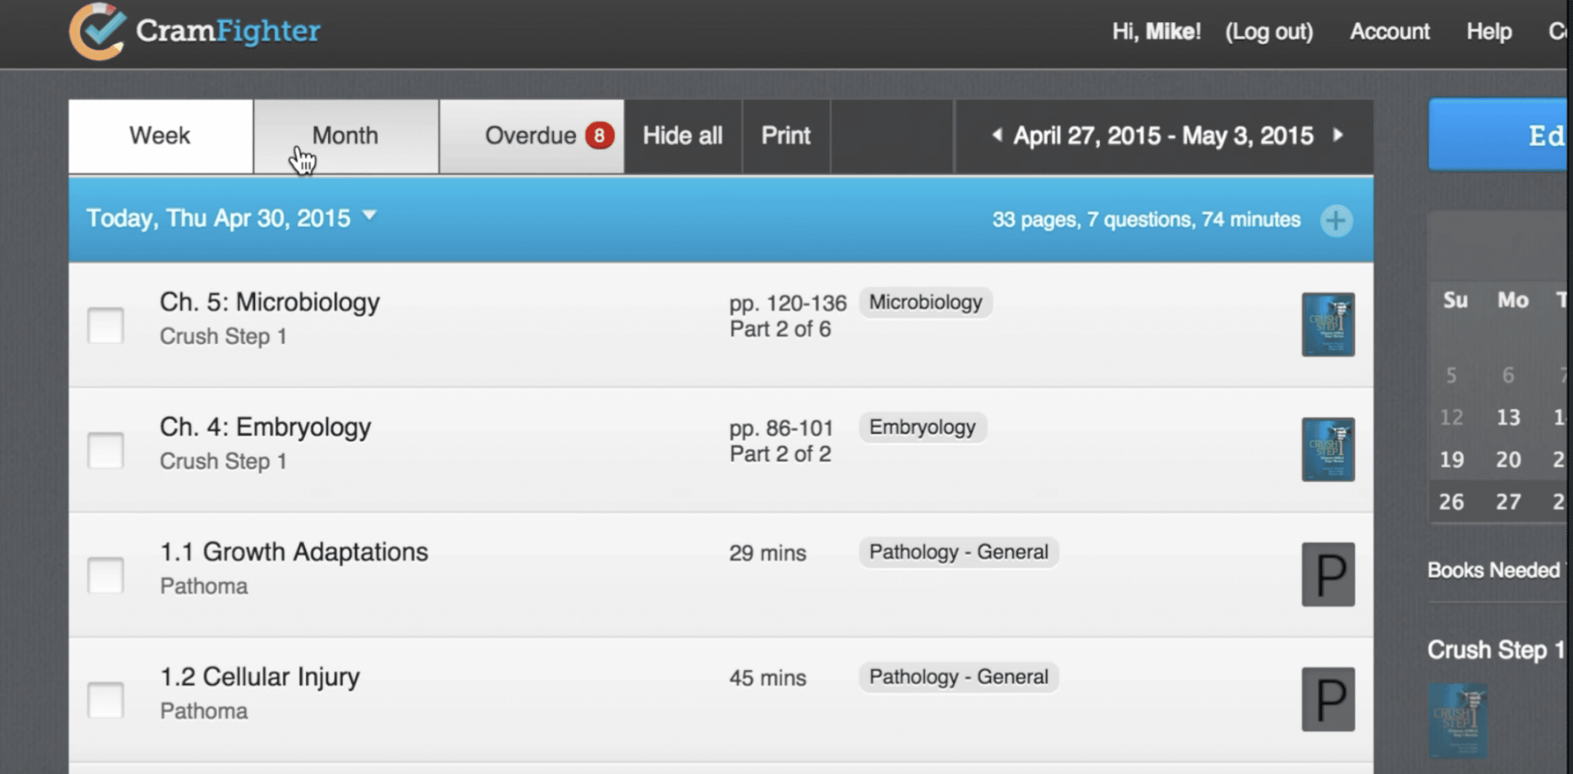Toggle the 1.2 Cellular Injury checkbox

point(105,700)
